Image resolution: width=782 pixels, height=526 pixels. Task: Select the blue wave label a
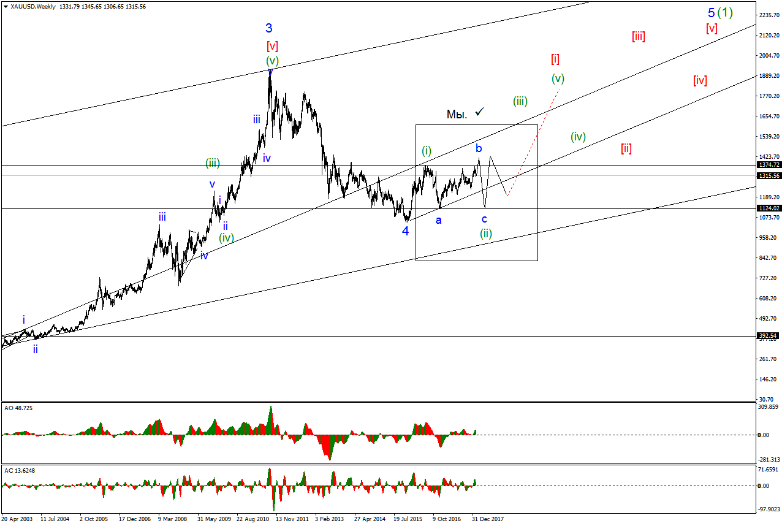click(x=438, y=219)
